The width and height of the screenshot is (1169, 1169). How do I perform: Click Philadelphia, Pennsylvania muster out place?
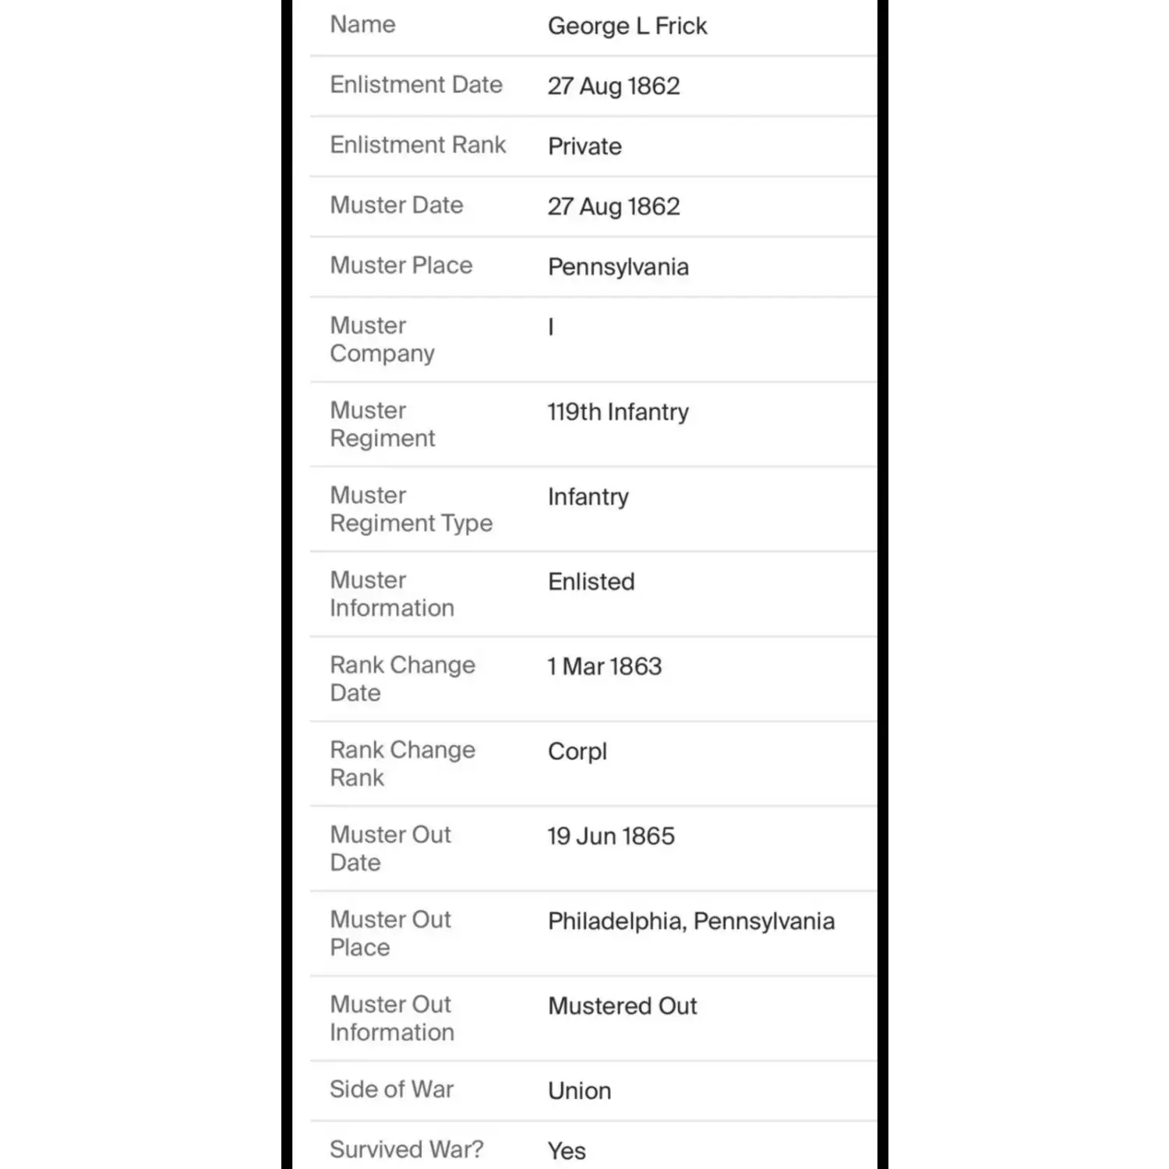690,921
